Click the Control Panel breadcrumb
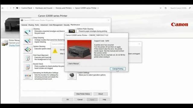Viewport: 193px width, 108px height. (27, 8)
